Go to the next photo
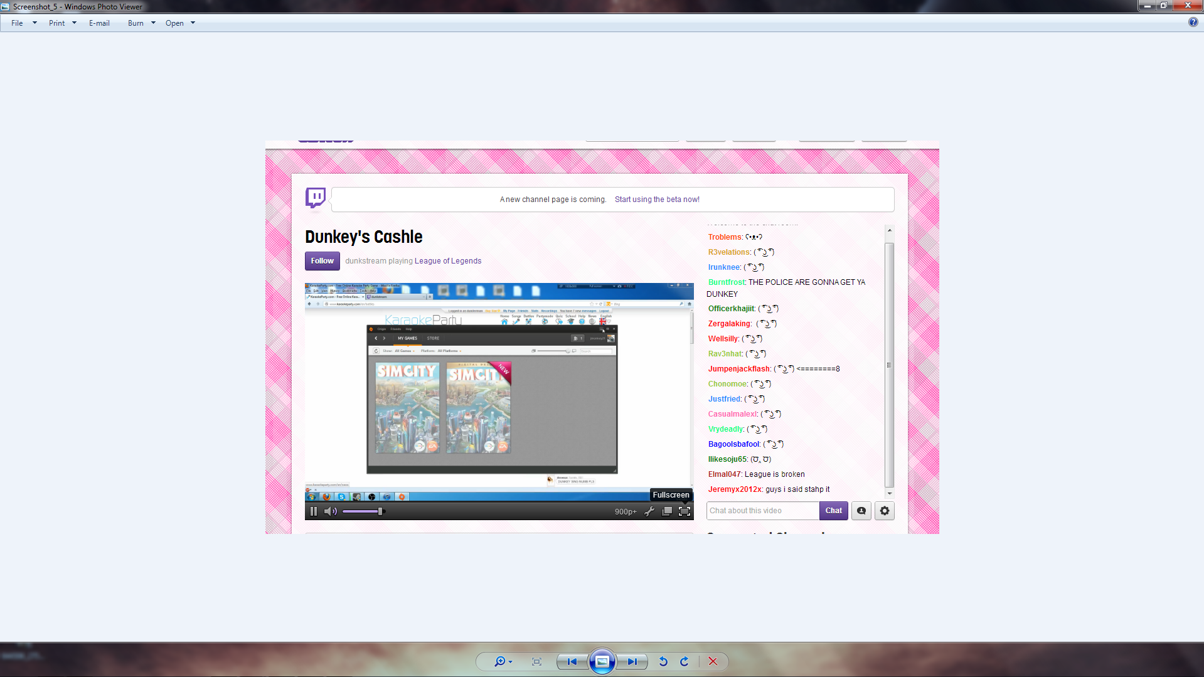 click(632, 661)
